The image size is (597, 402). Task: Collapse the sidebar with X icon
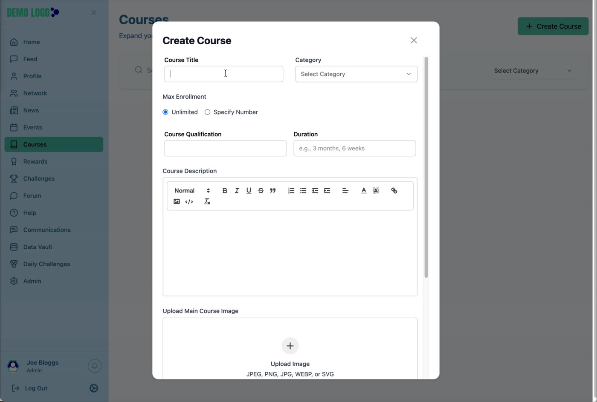click(x=93, y=13)
